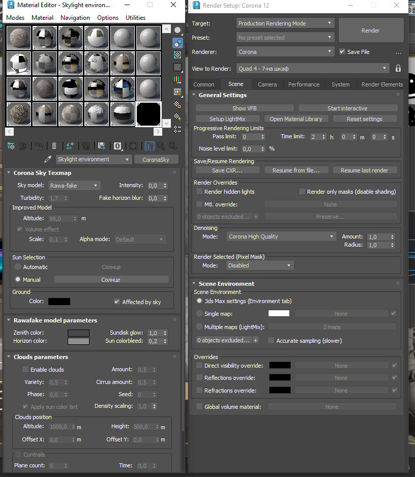The width and height of the screenshot is (415, 477).
Task: Enable the clouds checkbox
Action: [25, 369]
